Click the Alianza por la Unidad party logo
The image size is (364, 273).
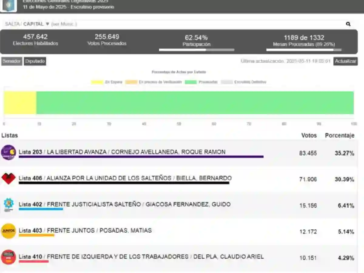pyautogui.click(x=8, y=178)
